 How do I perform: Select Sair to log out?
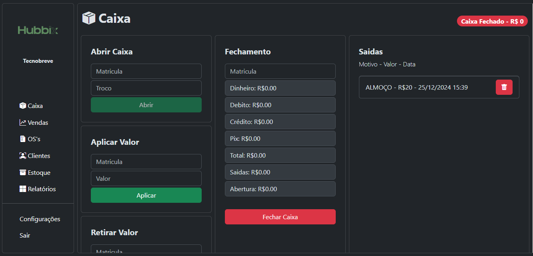coord(25,235)
